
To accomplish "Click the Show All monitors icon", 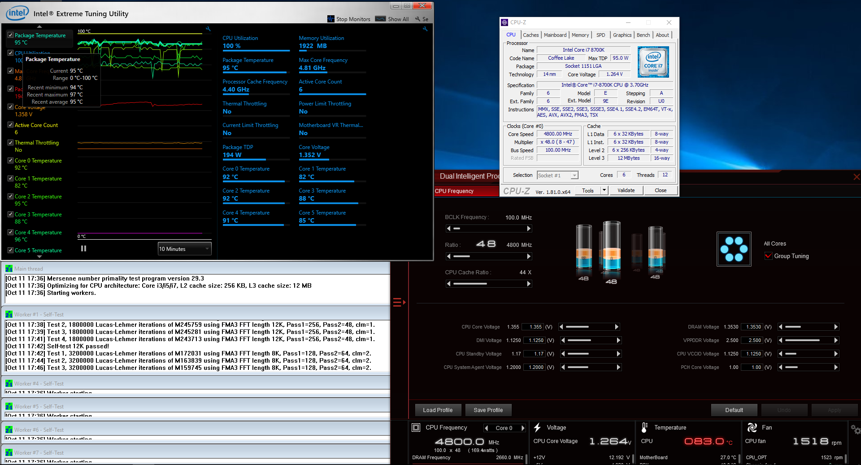I will pos(380,19).
